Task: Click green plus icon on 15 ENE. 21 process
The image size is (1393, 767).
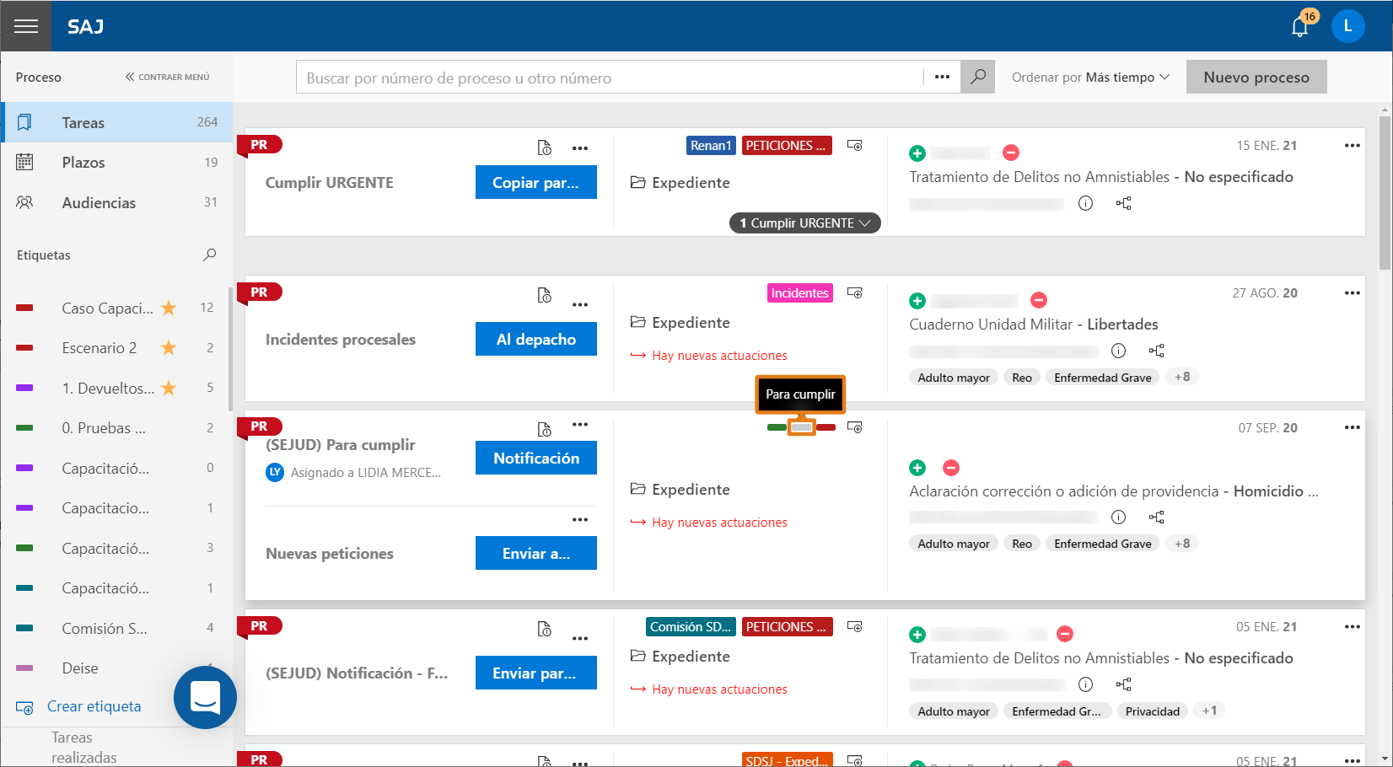Action: 917,153
